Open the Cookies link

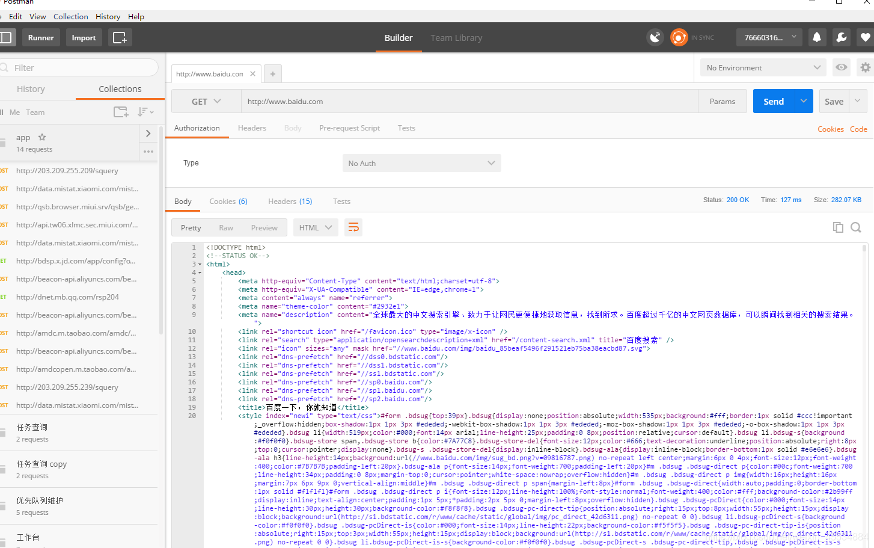(x=830, y=129)
